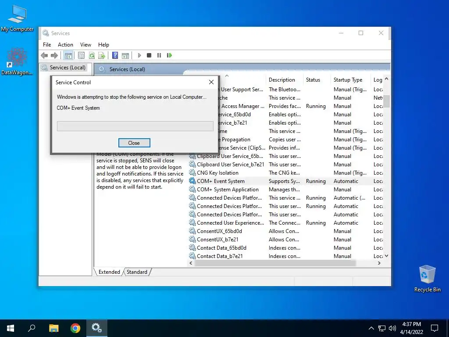Viewport: 449px width, 337px height.
Task: Sort by the Description column header
Action: coord(284,80)
